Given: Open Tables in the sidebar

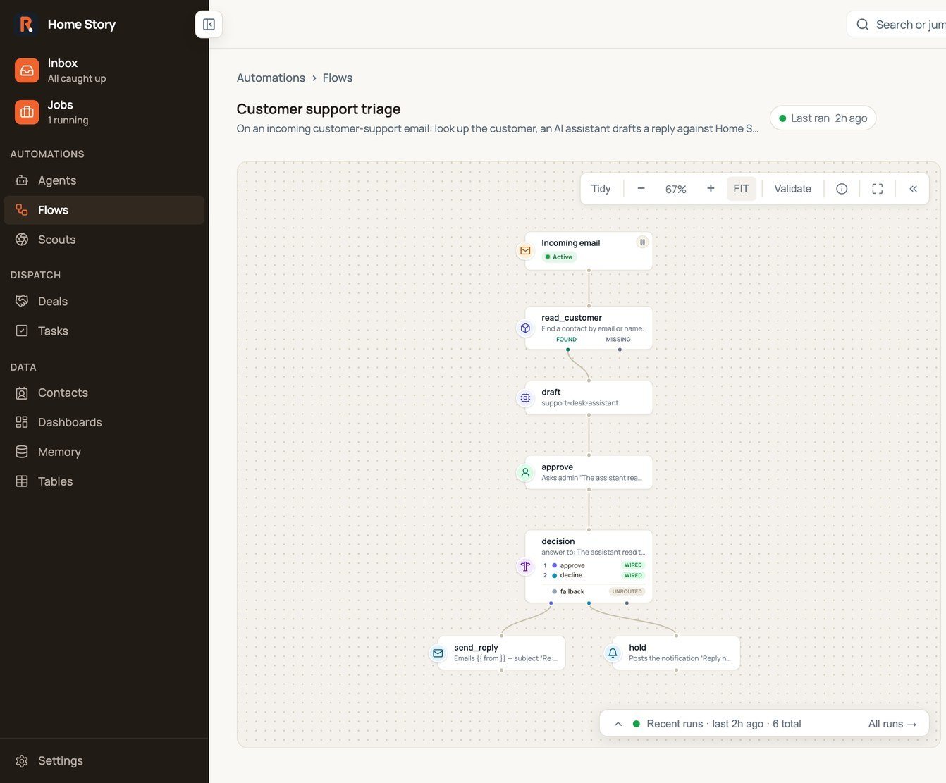Looking at the screenshot, I should click(104, 481).
